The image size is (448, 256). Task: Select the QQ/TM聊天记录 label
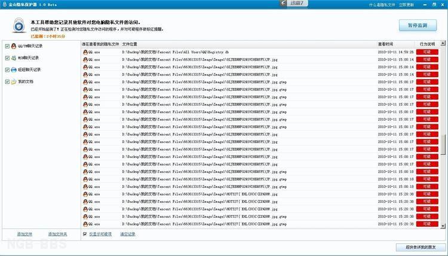pyautogui.click(x=30, y=46)
